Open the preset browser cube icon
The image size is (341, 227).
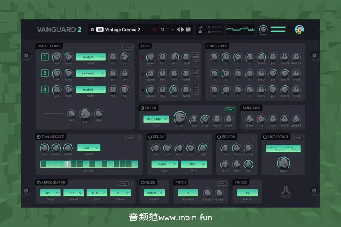(x=92, y=30)
